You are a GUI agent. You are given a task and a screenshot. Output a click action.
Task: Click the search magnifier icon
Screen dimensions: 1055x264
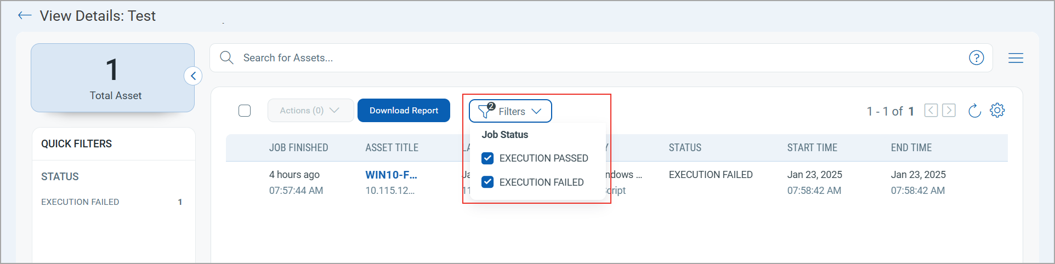(x=226, y=58)
